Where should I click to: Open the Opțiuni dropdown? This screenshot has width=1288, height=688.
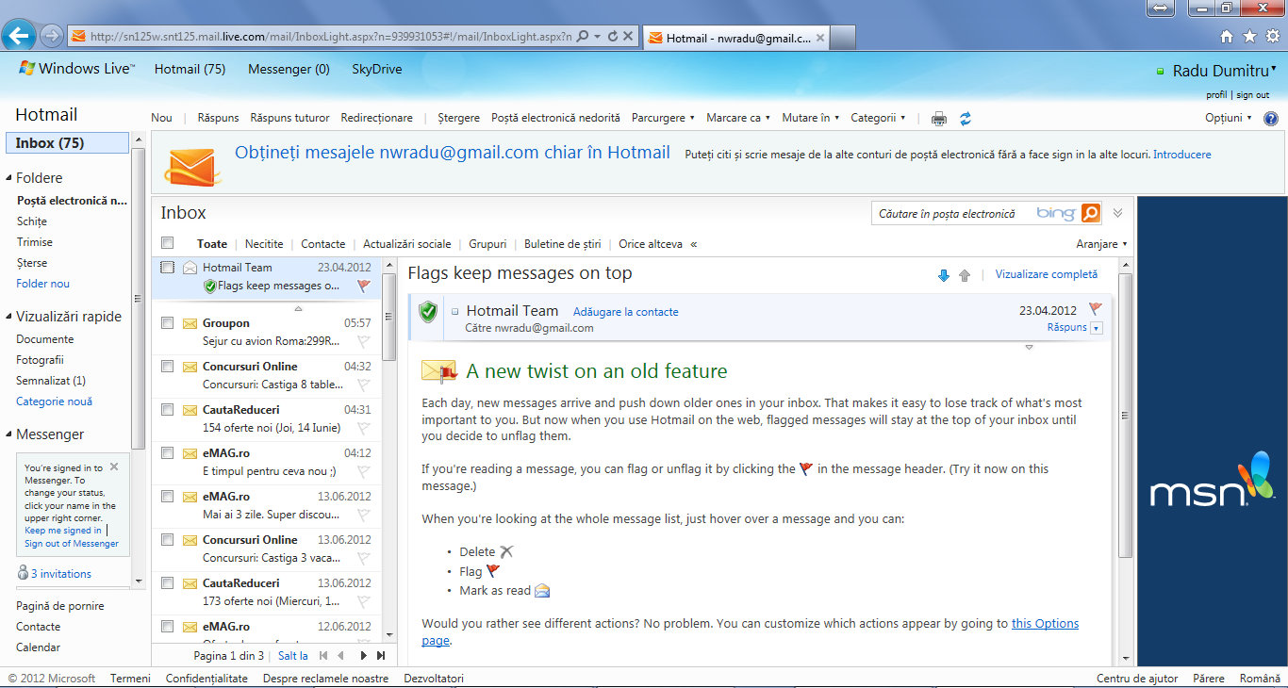[1229, 118]
